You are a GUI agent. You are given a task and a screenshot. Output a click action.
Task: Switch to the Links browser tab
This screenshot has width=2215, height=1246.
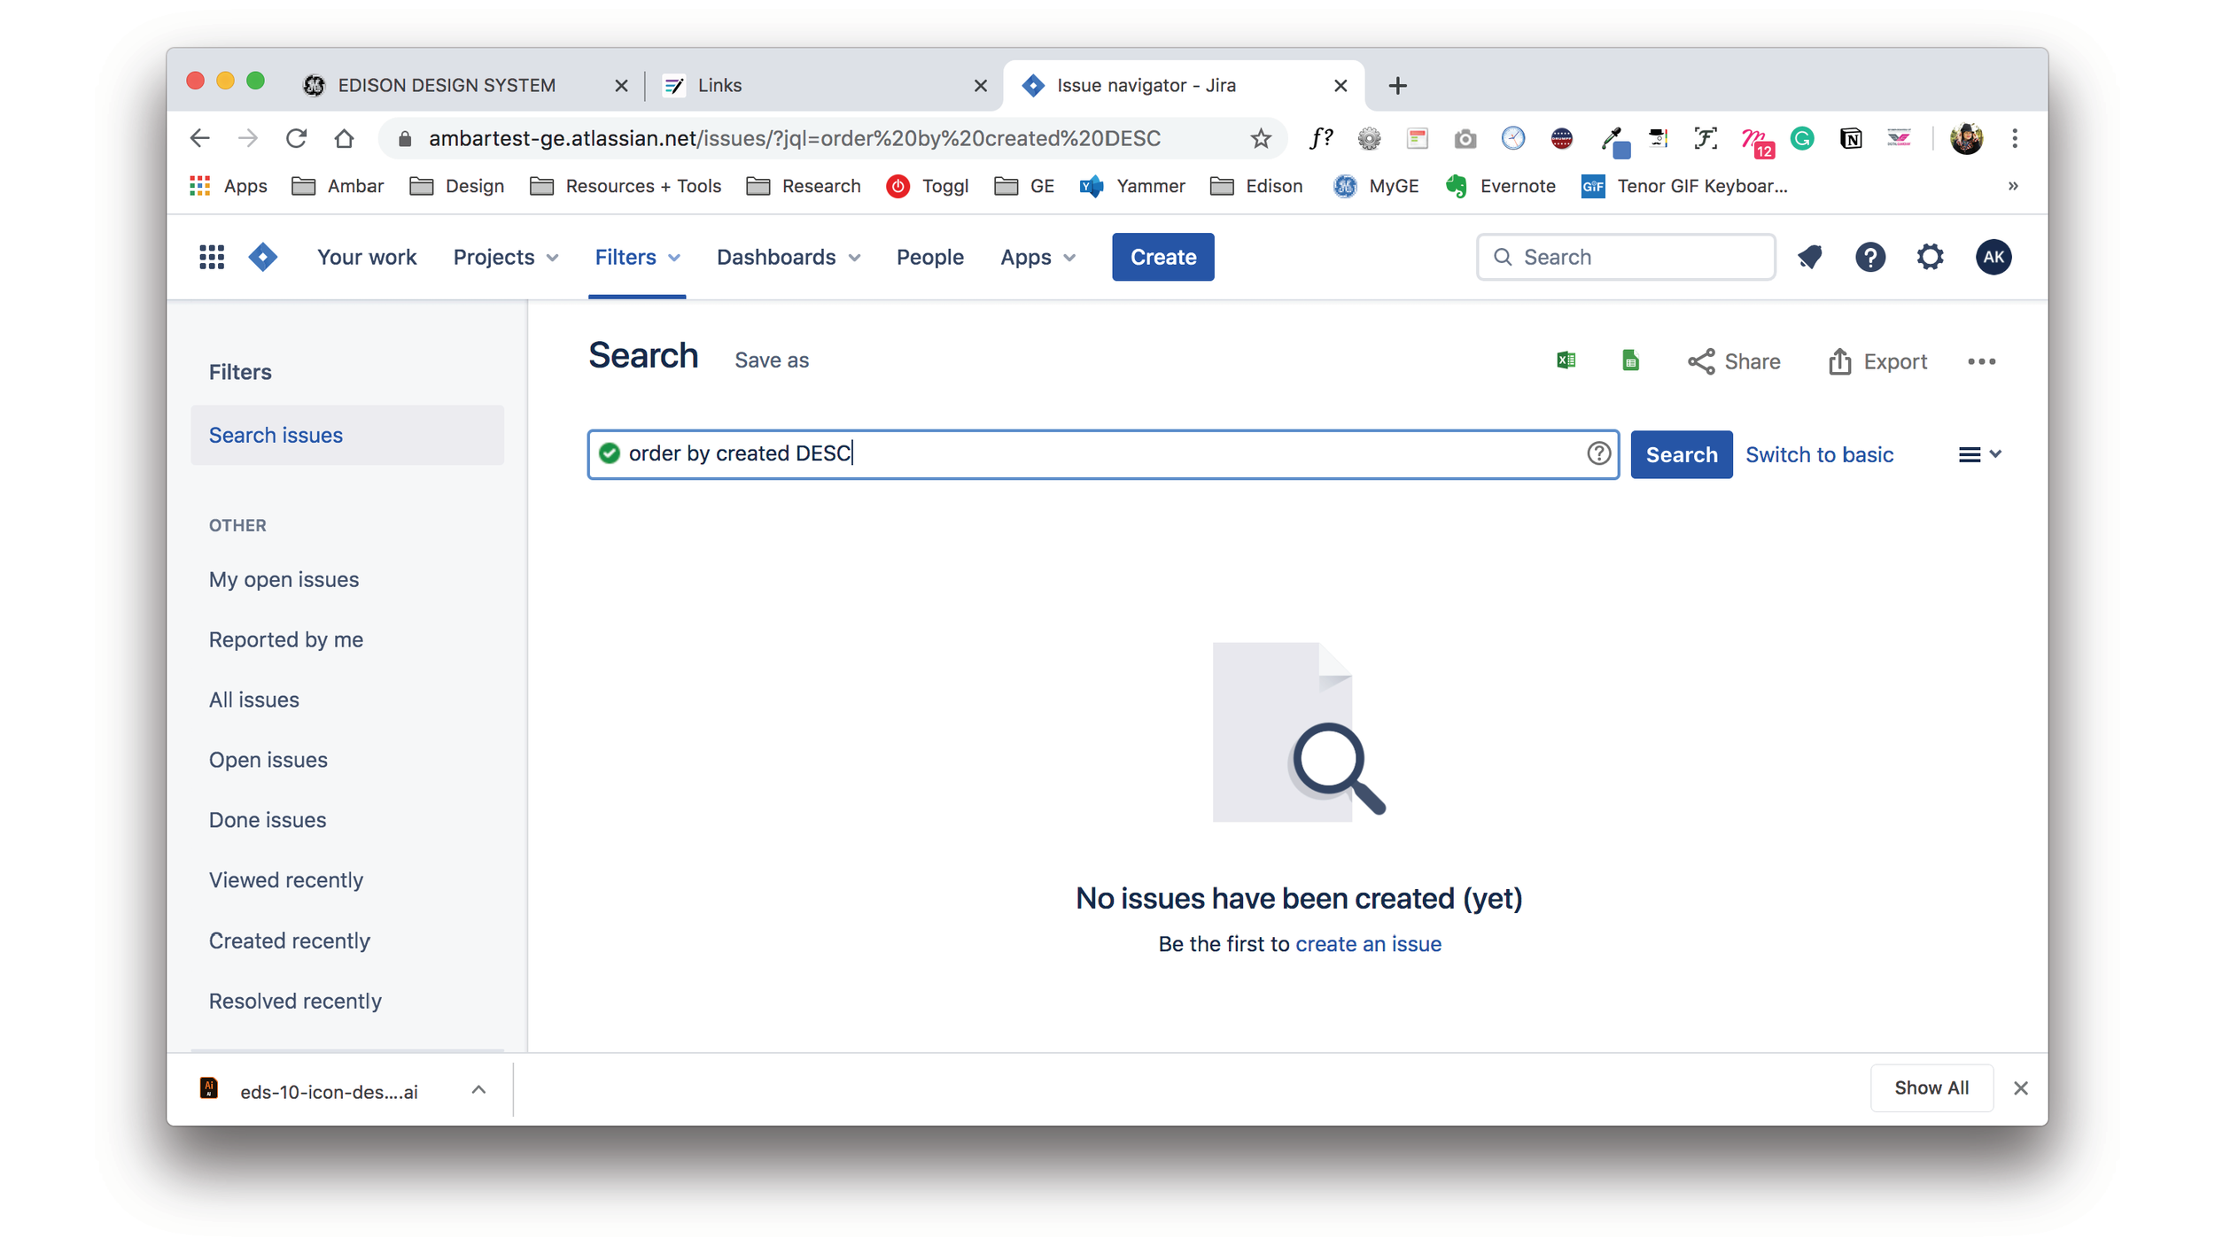click(824, 85)
